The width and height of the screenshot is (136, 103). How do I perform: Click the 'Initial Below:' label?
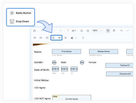(42, 80)
